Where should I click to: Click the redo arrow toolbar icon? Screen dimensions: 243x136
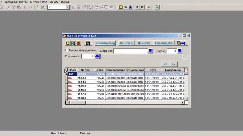pyautogui.click(x=31, y=7)
